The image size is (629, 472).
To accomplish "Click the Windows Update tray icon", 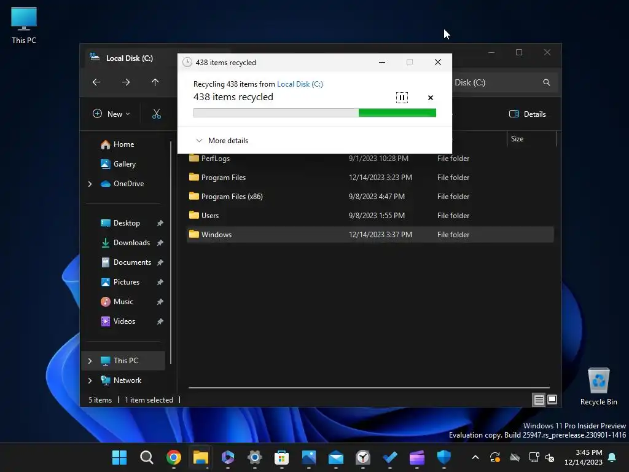I will [495, 457].
